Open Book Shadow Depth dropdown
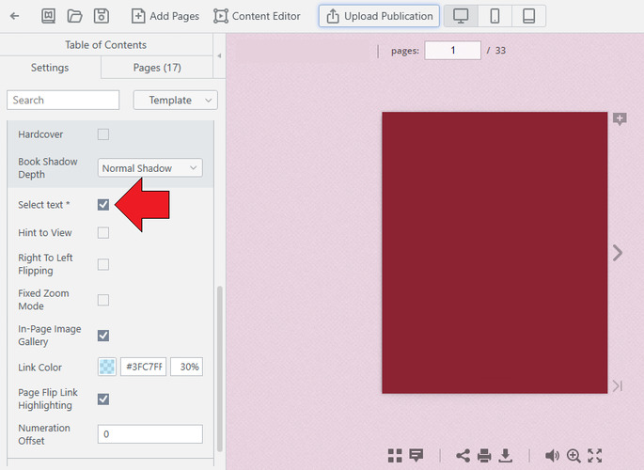Image resolution: width=644 pixels, height=470 pixels. (149, 168)
